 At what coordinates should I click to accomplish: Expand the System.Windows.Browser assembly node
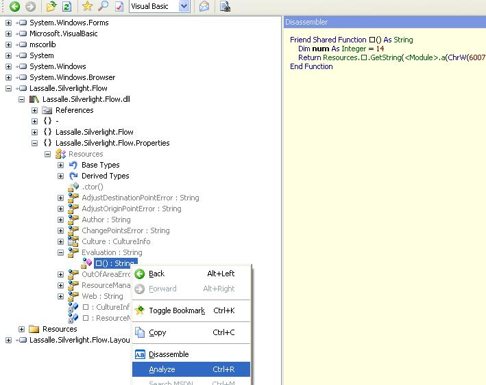[x=9, y=78]
